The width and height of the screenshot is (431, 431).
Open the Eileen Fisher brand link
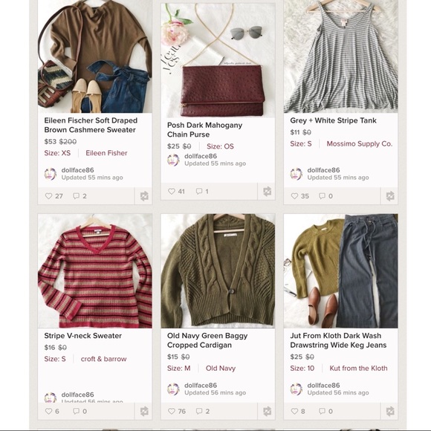tap(106, 153)
